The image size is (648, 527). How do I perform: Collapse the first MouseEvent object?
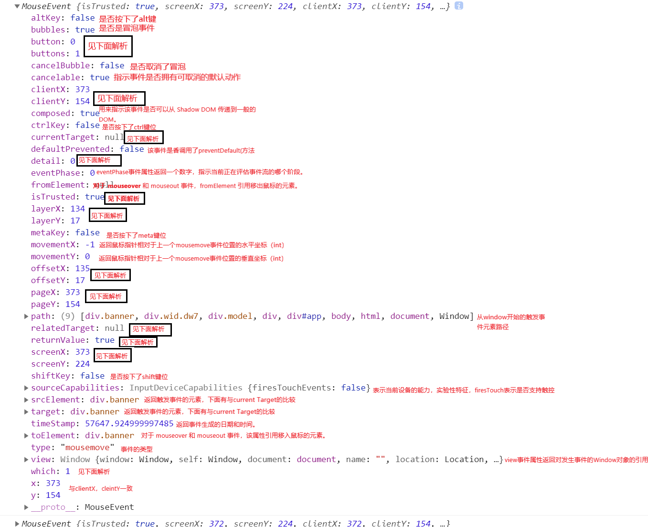pyautogui.click(x=17, y=6)
